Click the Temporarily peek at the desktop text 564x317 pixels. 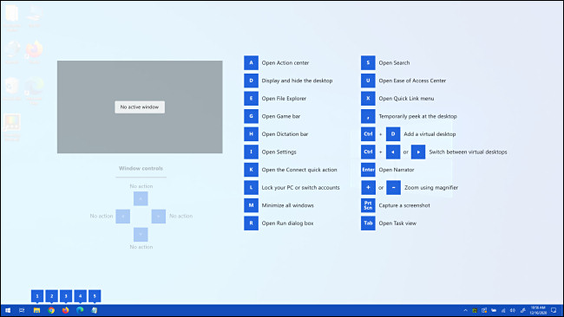tap(417, 116)
